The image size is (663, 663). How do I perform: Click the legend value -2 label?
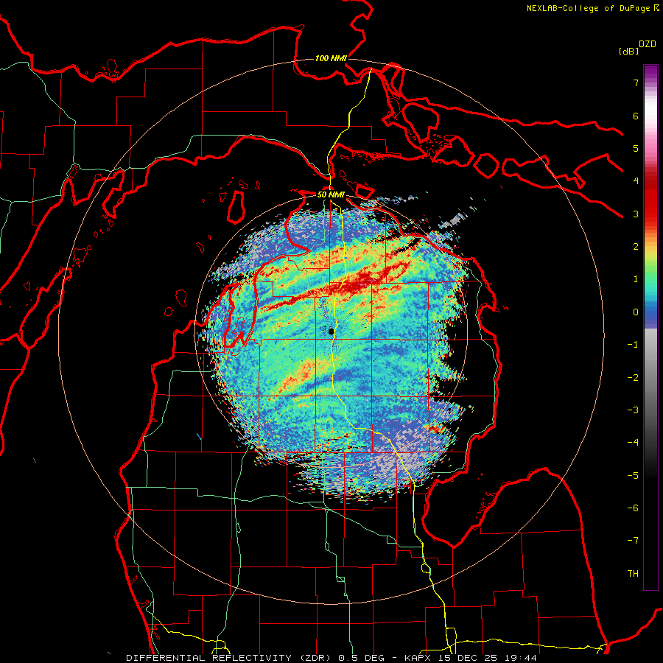click(x=633, y=378)
